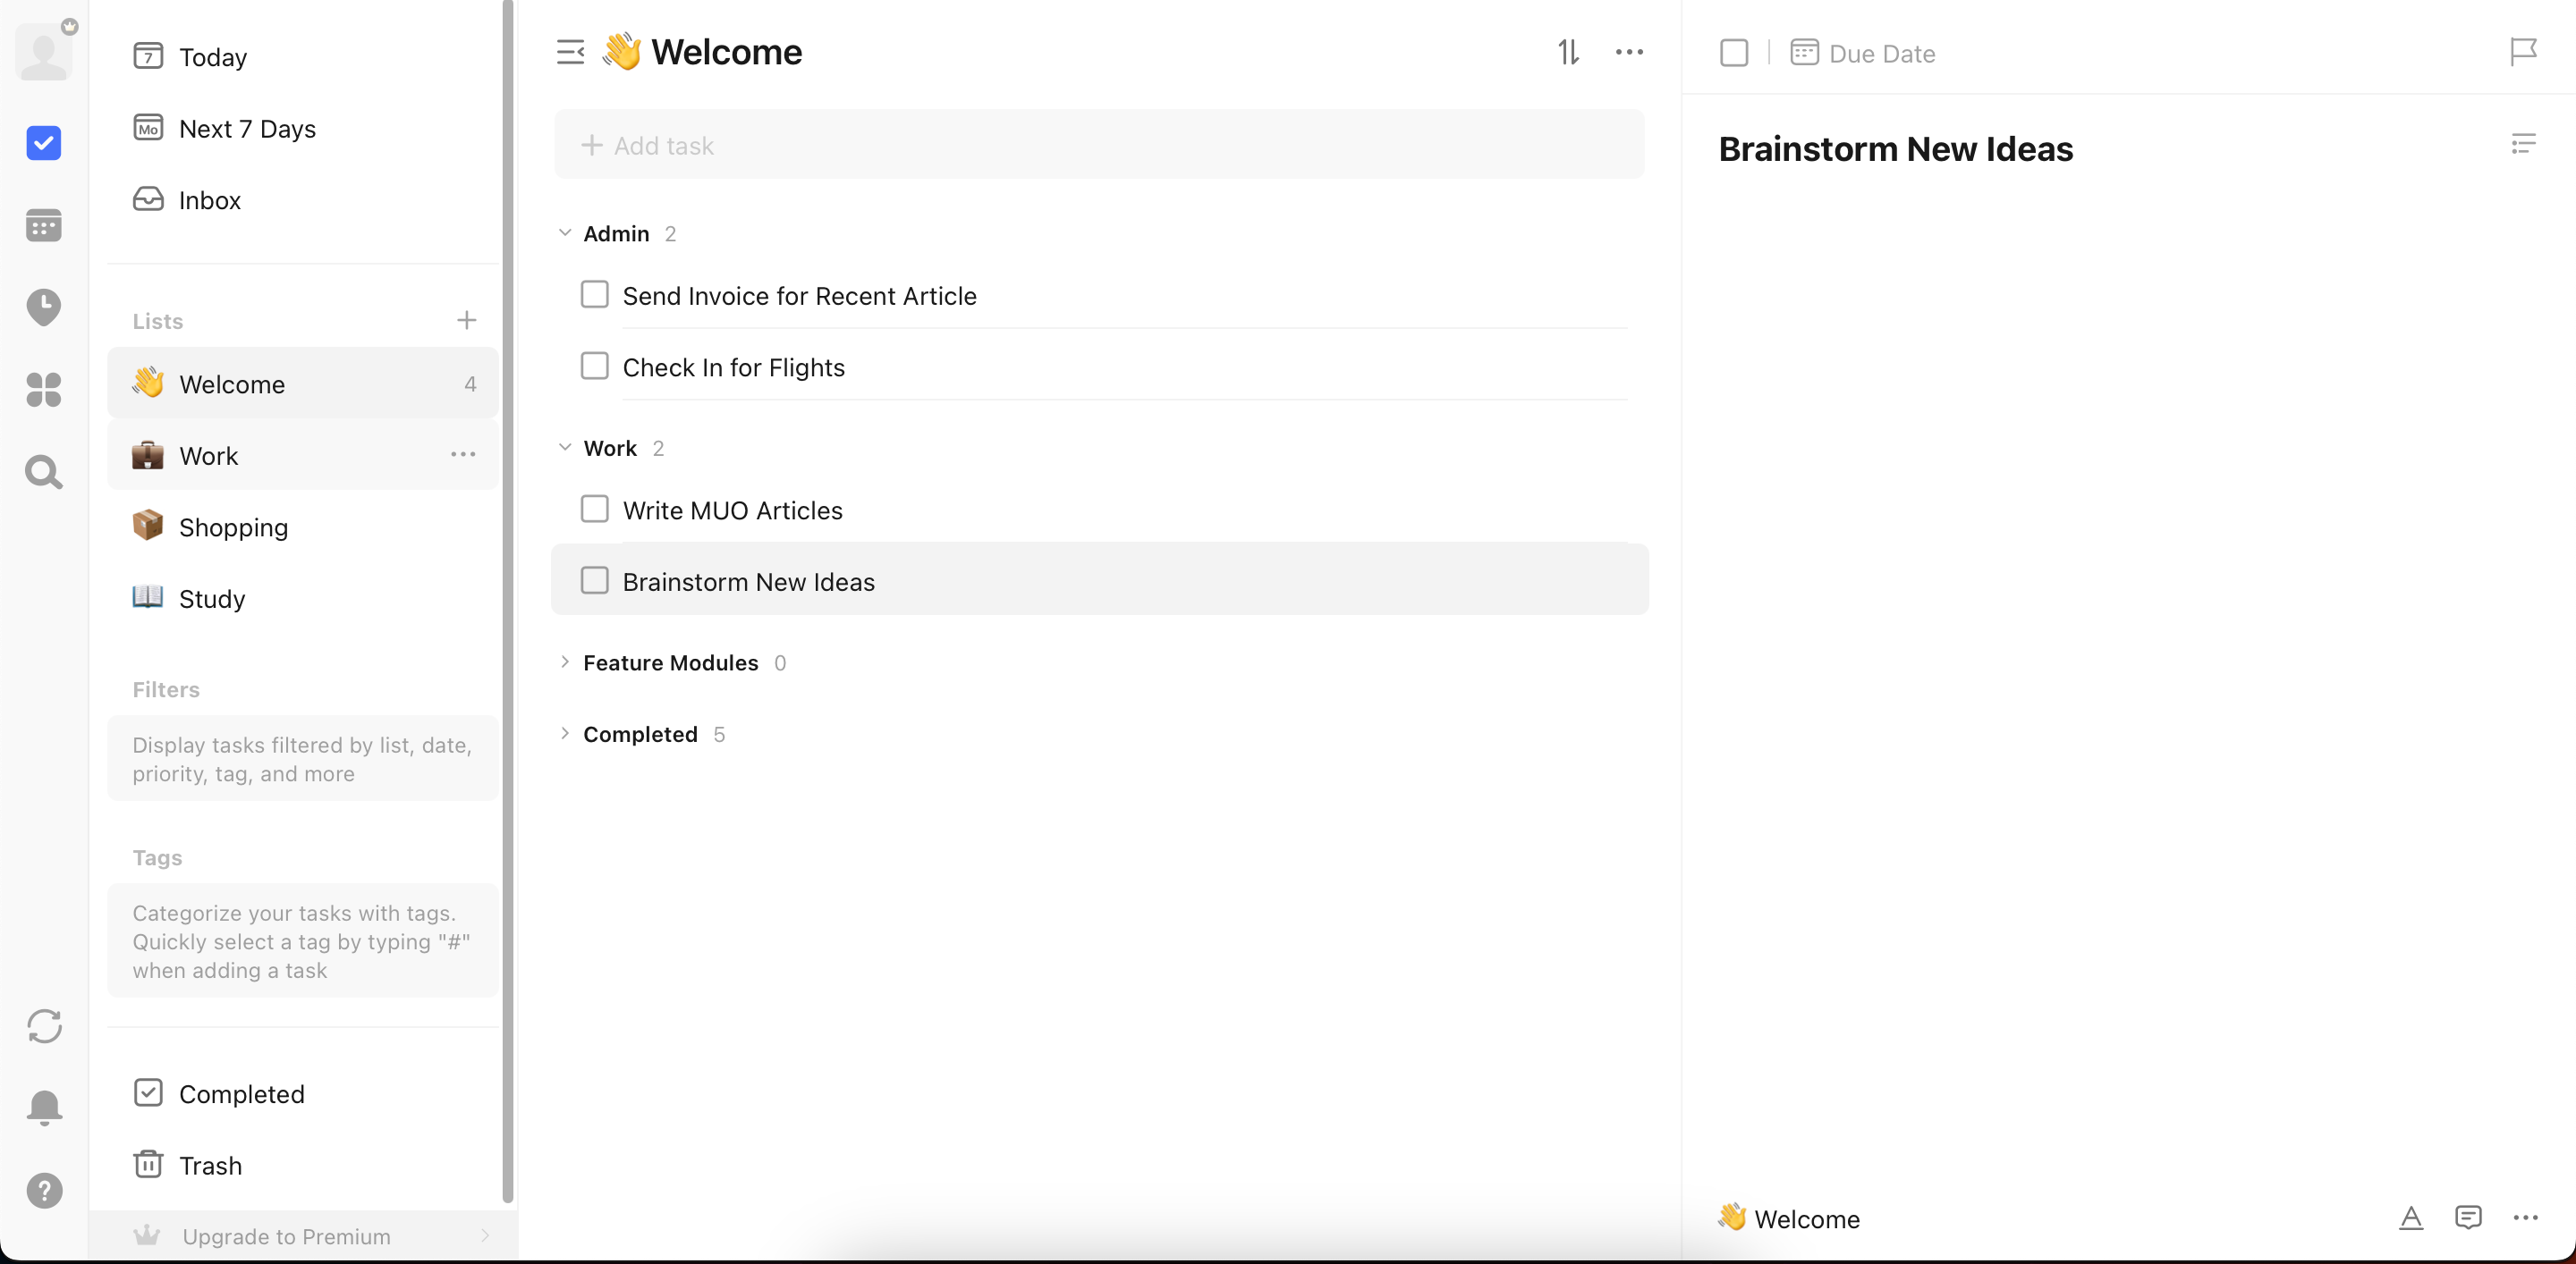2576x1264 pixels.
Task: Tick the Write MUO Articles checkbox
Action: coord(594,510)
